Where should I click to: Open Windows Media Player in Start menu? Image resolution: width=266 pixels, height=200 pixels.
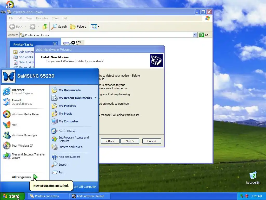tap(21, 114)
